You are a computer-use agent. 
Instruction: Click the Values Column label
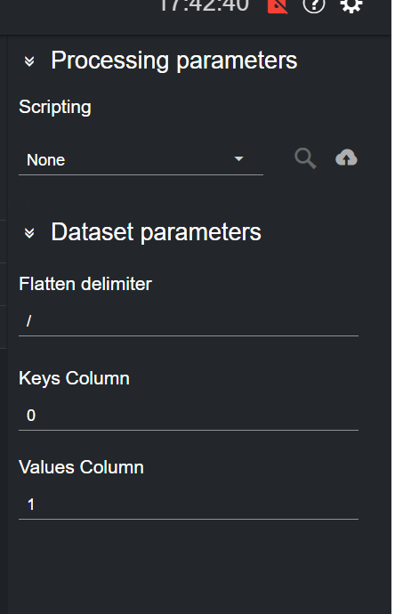(82, 467)
